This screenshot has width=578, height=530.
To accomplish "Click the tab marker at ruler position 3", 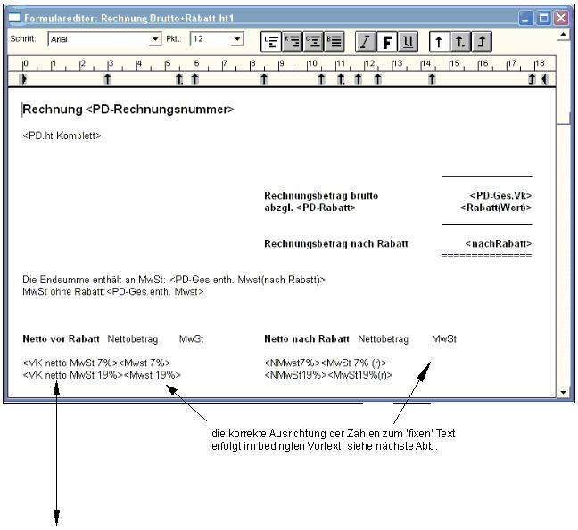I will (x=108, y=79).
